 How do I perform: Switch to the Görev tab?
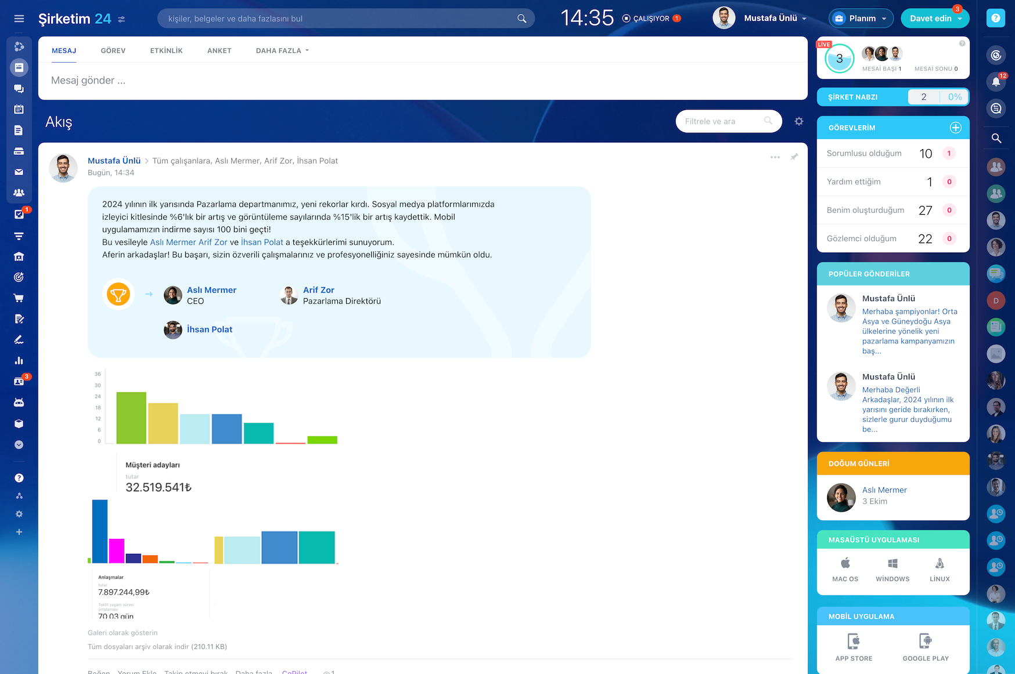point(113,50)
